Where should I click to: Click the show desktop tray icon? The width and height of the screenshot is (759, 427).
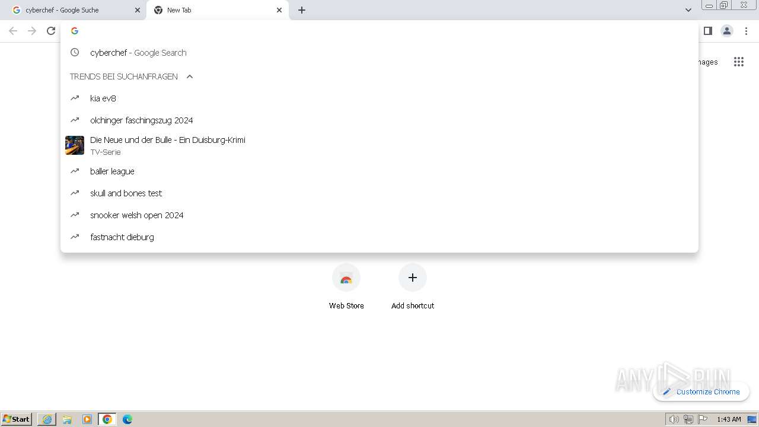coord(752,419)
